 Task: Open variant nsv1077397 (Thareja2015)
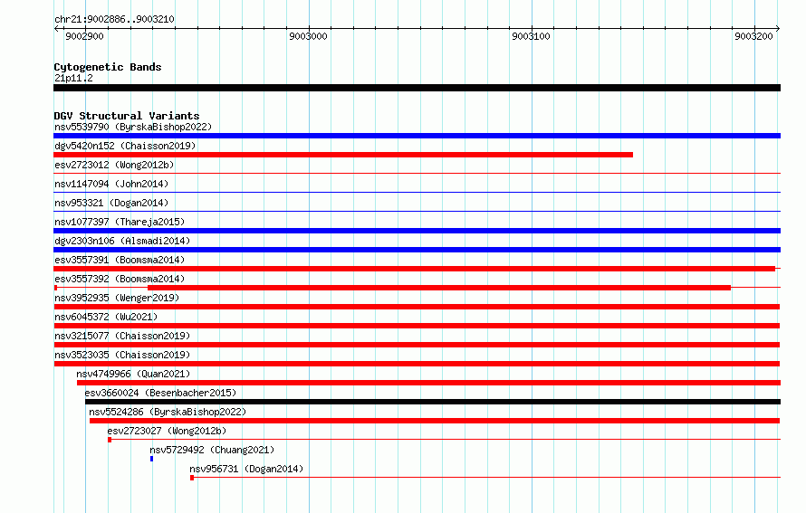click(x=120, y=222)
